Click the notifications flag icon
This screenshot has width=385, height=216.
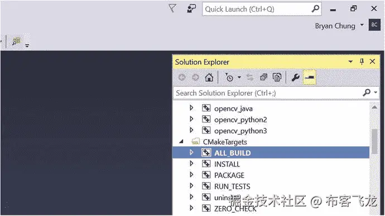[x=172, y=8]
